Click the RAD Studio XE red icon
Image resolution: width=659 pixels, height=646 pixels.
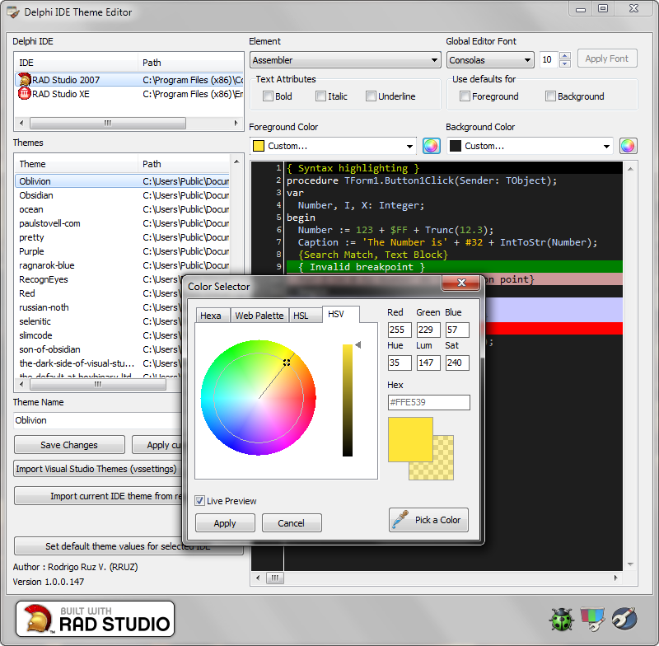coord(25,93)
